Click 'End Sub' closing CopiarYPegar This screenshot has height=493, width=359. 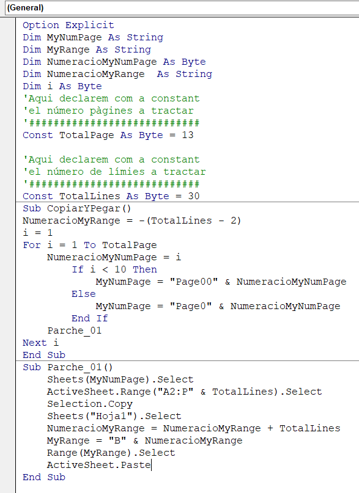click(x=44, y=356)
